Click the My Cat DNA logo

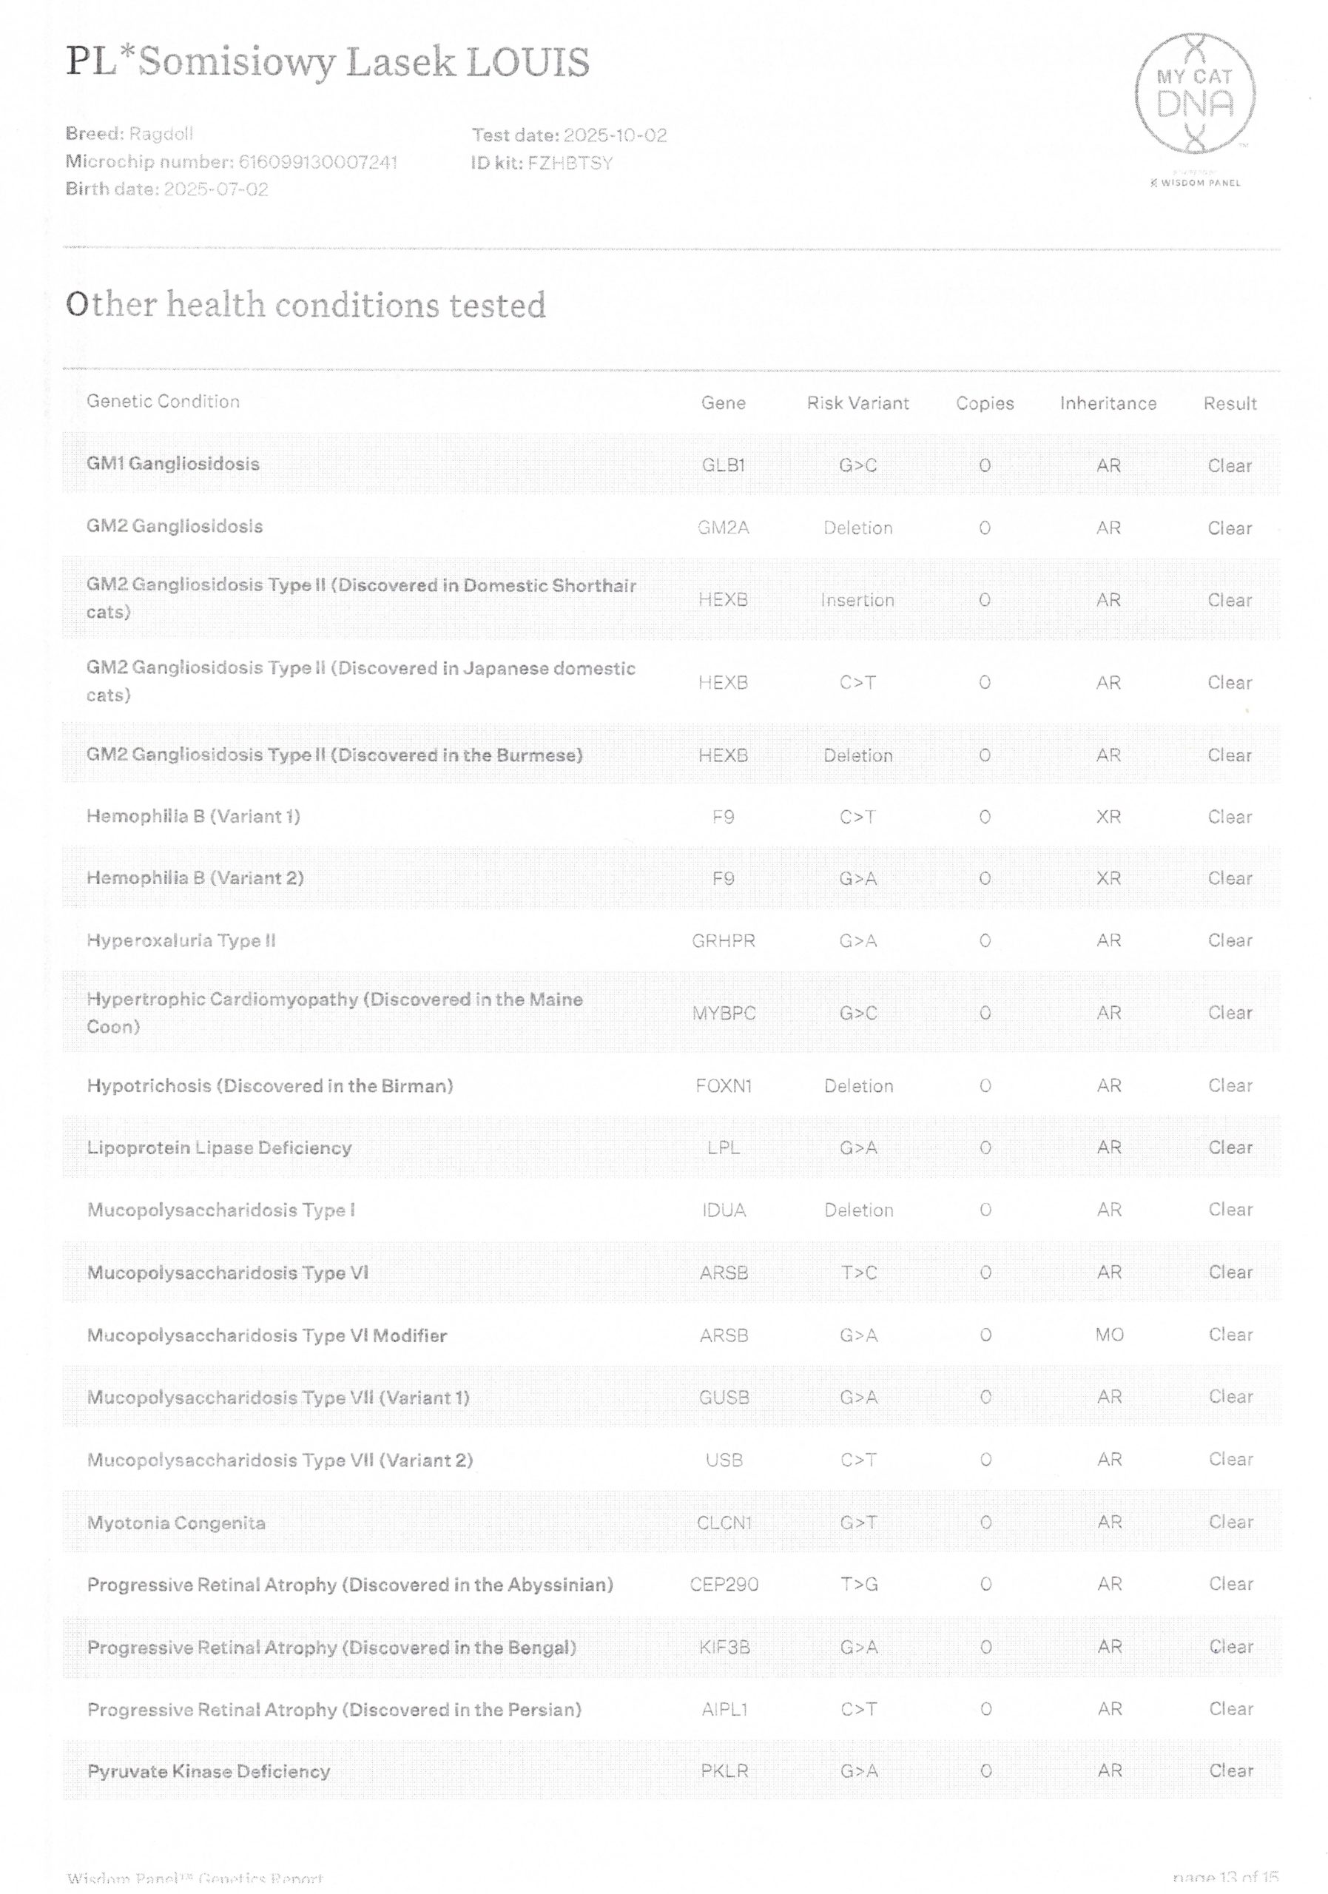pos(1194,94)
